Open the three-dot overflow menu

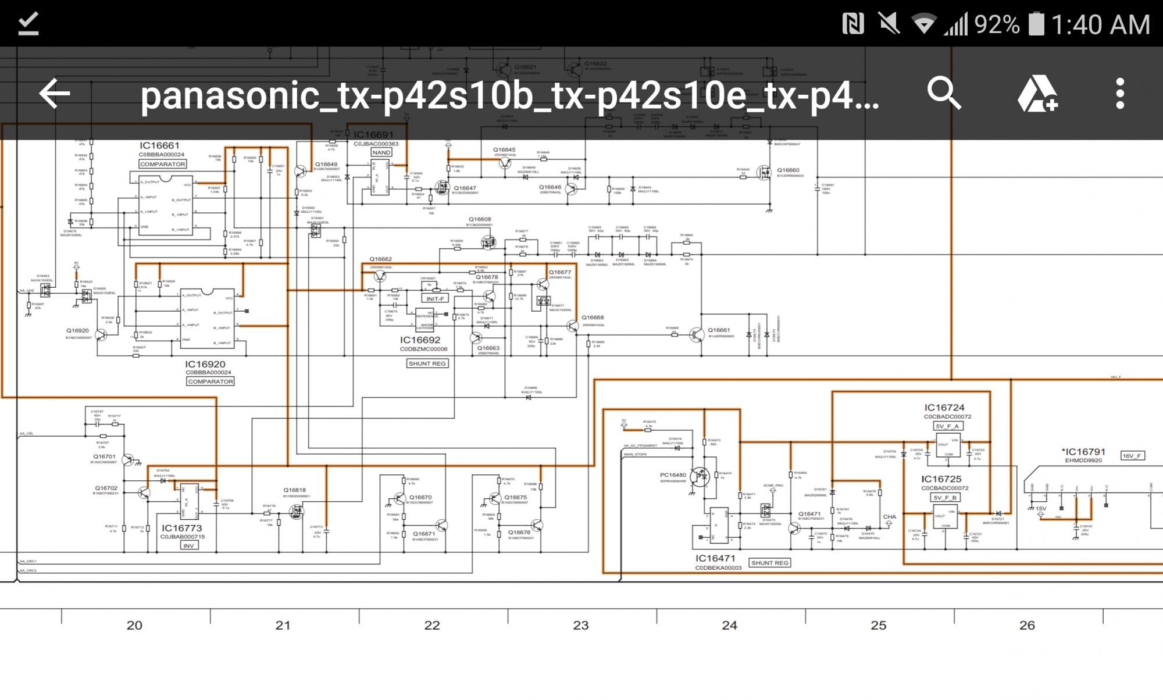click(x=1120, y=94)
